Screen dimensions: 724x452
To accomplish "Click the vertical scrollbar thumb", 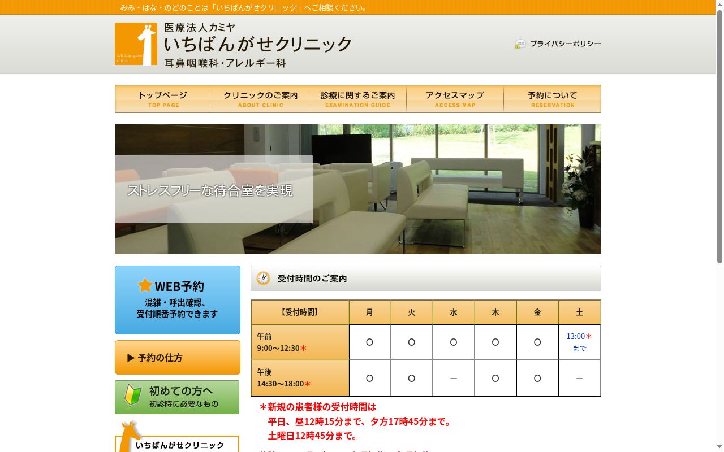I will point(719,136).
